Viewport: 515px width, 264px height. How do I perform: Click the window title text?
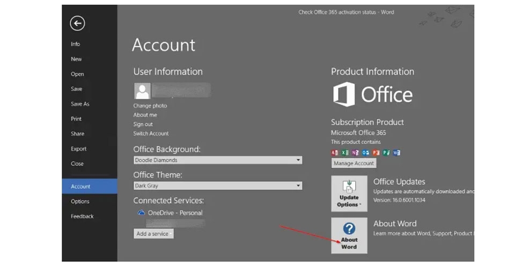[346, 12]
